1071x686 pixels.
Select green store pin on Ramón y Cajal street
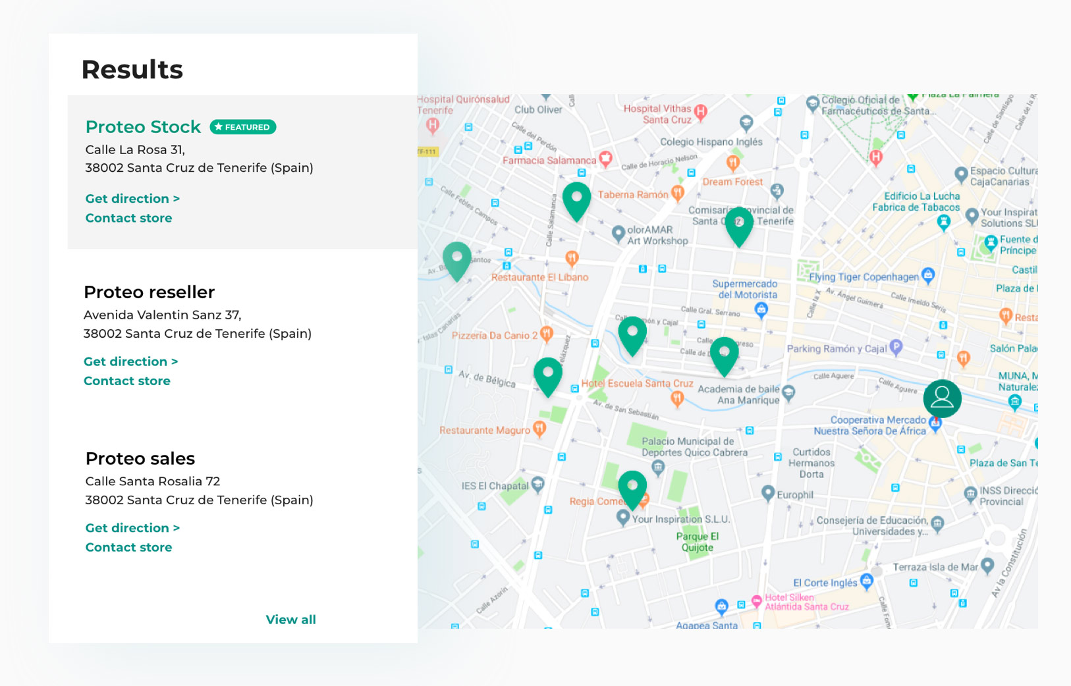pos(632,336)
